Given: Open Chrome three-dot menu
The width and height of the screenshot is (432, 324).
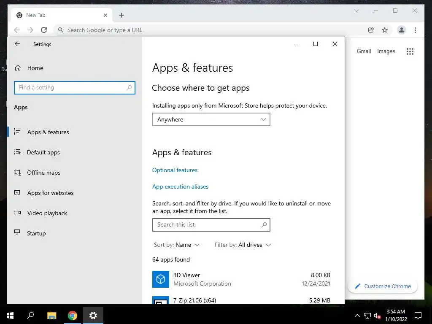Looking at the screenshot, I should click(x=415, y=30).
